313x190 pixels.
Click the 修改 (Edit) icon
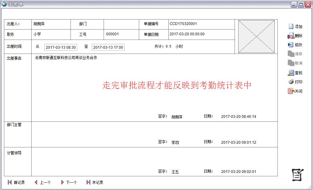coord(291,45)
